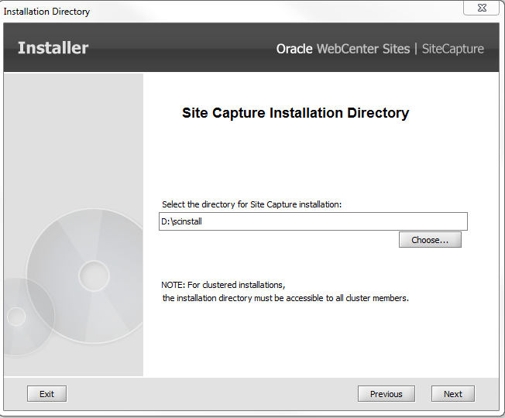Screen dimensions: 505x418
Task: Focus the installation directory path field
Action: [x=313, y=221]
